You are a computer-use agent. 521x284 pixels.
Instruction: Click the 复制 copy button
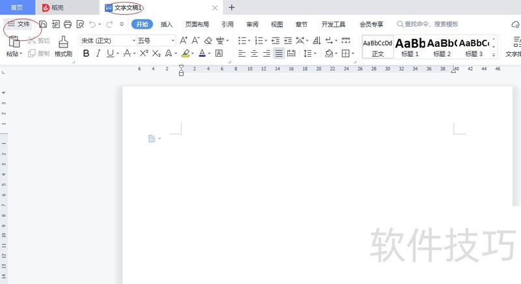(x=39, y=53)
